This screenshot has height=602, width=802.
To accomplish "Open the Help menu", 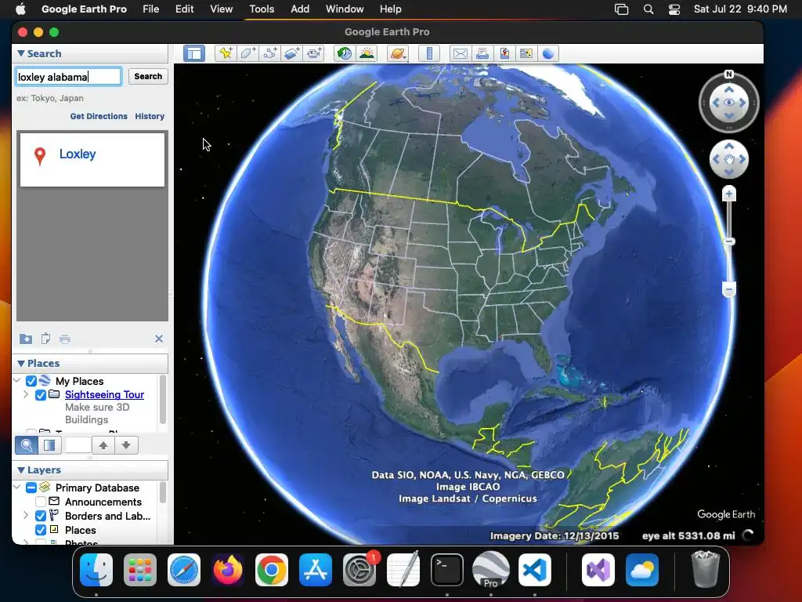I will click(390, 9).
